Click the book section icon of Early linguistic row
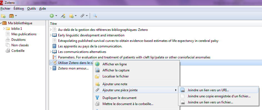Image resolution: width=262 pixels, height=110 pixels. pyautogui.click(x=54, y=35)
